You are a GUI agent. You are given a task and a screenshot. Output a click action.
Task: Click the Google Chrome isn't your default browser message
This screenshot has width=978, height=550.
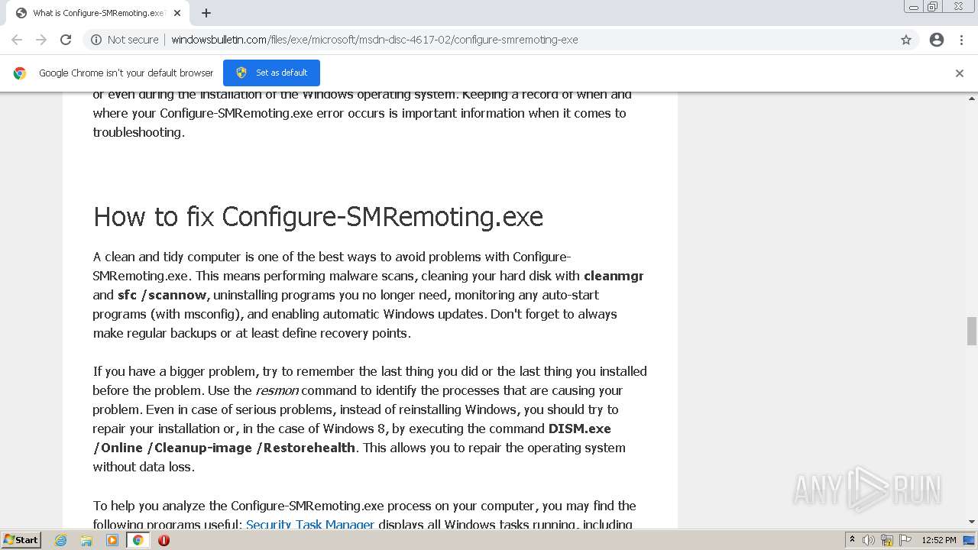[126, 73]
